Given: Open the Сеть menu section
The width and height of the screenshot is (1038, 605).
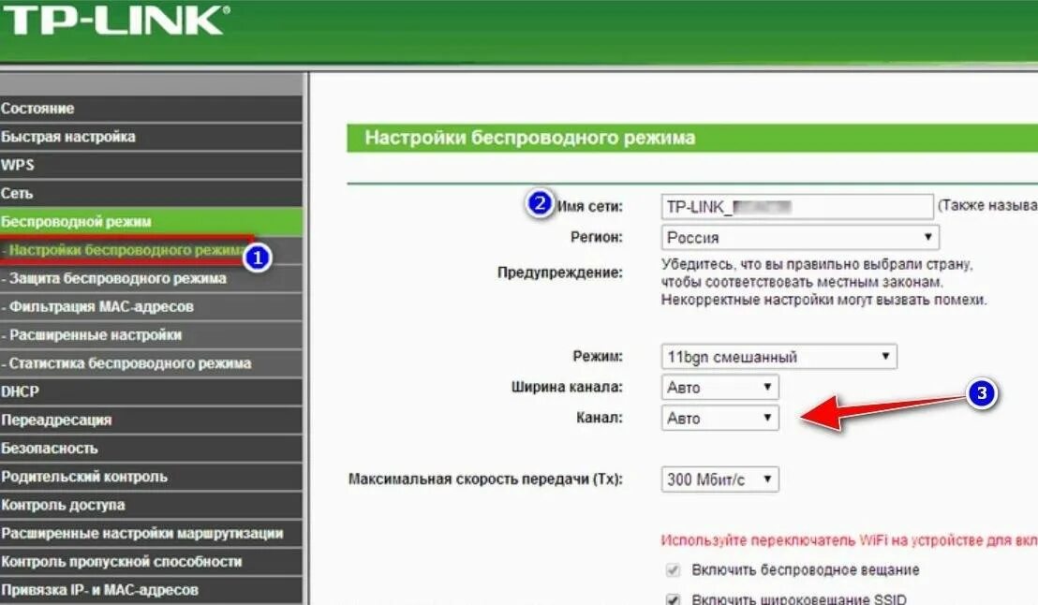Looking at the screenshot, I should click(x=151, y=193).
